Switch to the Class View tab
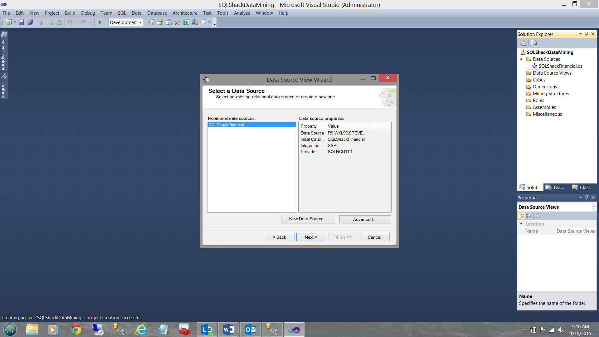599x337 pixels. click(583, 187)
